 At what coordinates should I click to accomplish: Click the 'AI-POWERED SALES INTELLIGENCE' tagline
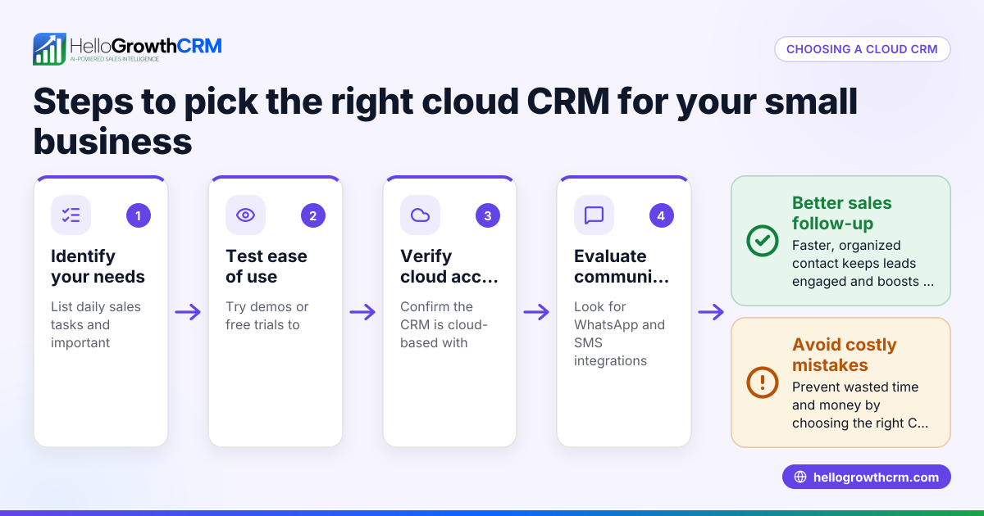(x=115, y=60)
